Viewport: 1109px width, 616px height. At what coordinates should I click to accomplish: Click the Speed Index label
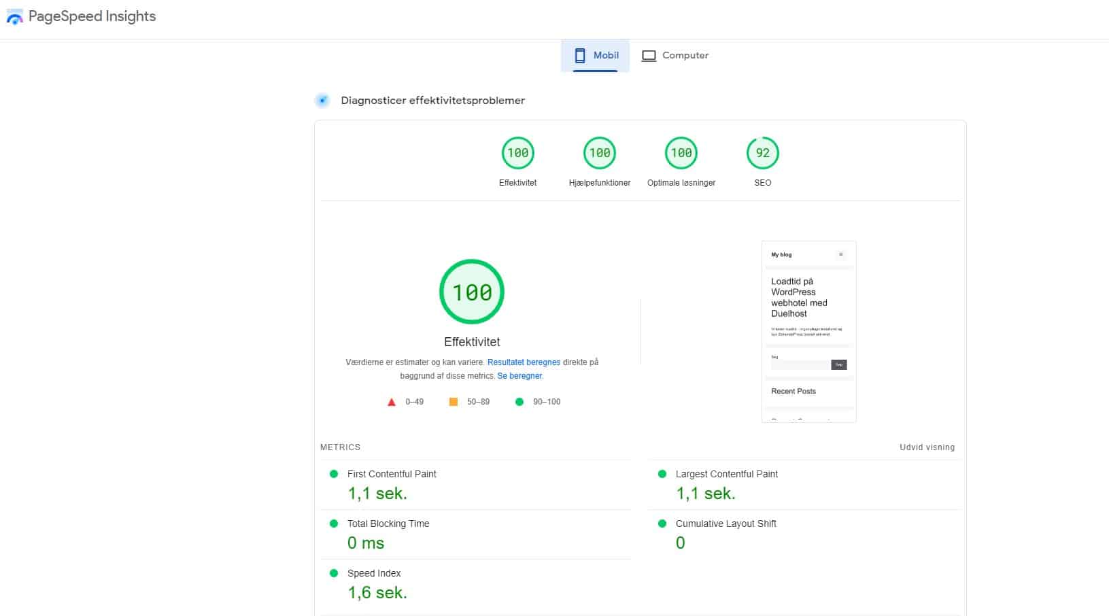pyautogui.click(x=374, y=573)
